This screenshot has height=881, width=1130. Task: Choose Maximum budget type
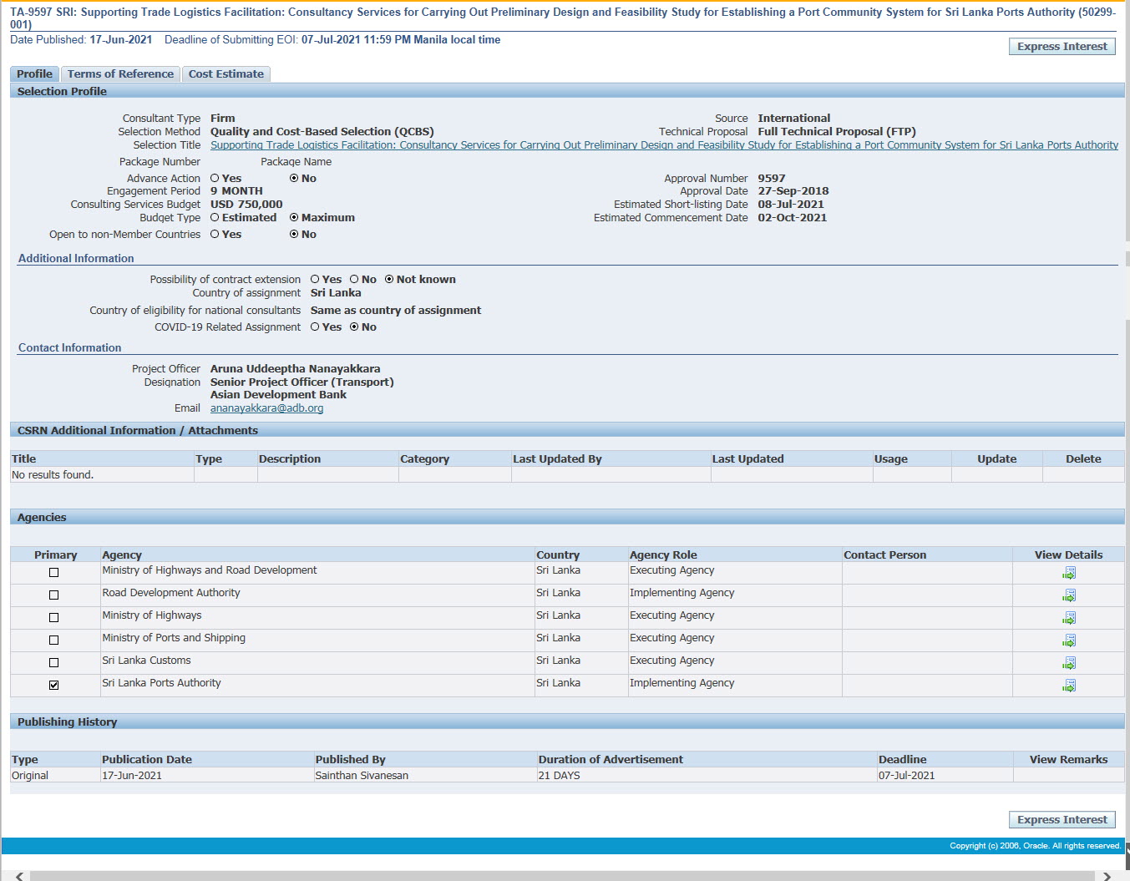pyautogui.click(x=294, y=217)
